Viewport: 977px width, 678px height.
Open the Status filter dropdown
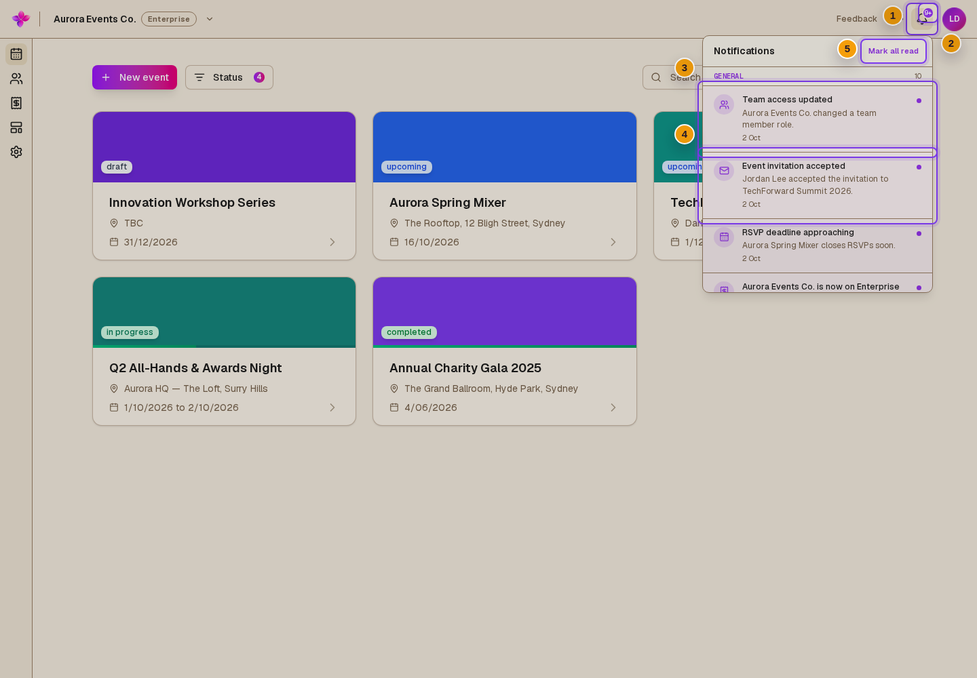point(229,77)
